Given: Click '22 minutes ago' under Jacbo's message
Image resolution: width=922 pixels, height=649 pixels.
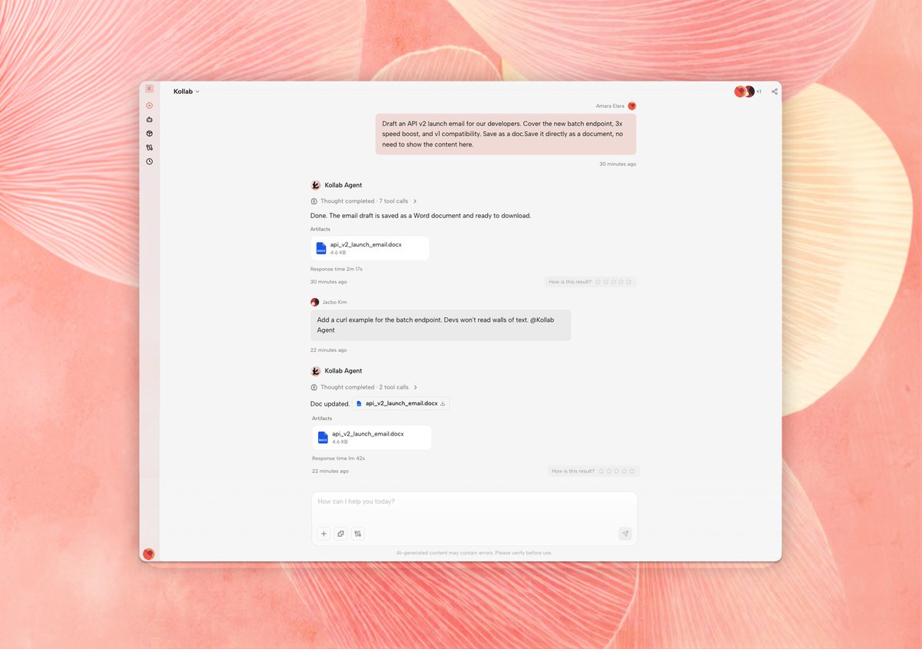Looking at the screenshot, I should 328,350.
